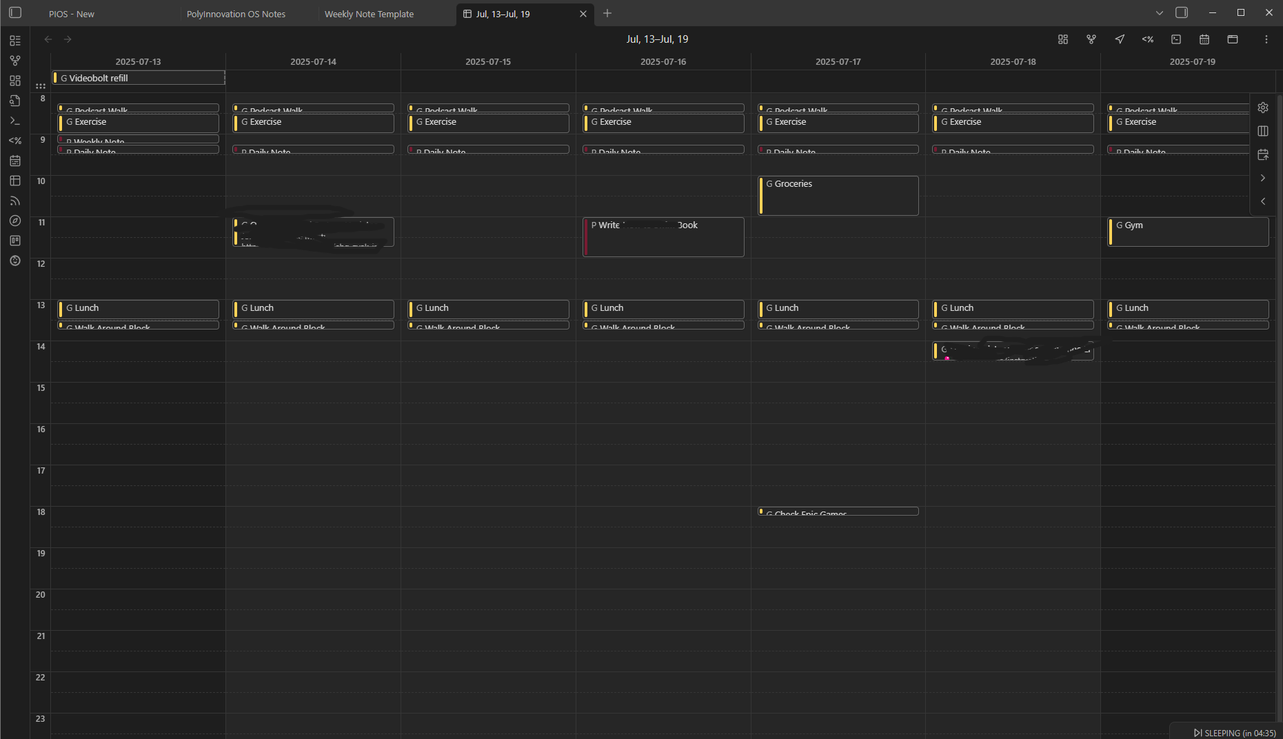
Task: Open a new tab with plus button
Action: coord(607,13)
